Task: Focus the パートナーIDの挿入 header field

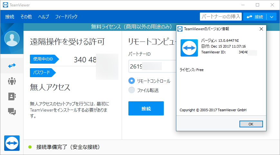Action: (221, 17)
